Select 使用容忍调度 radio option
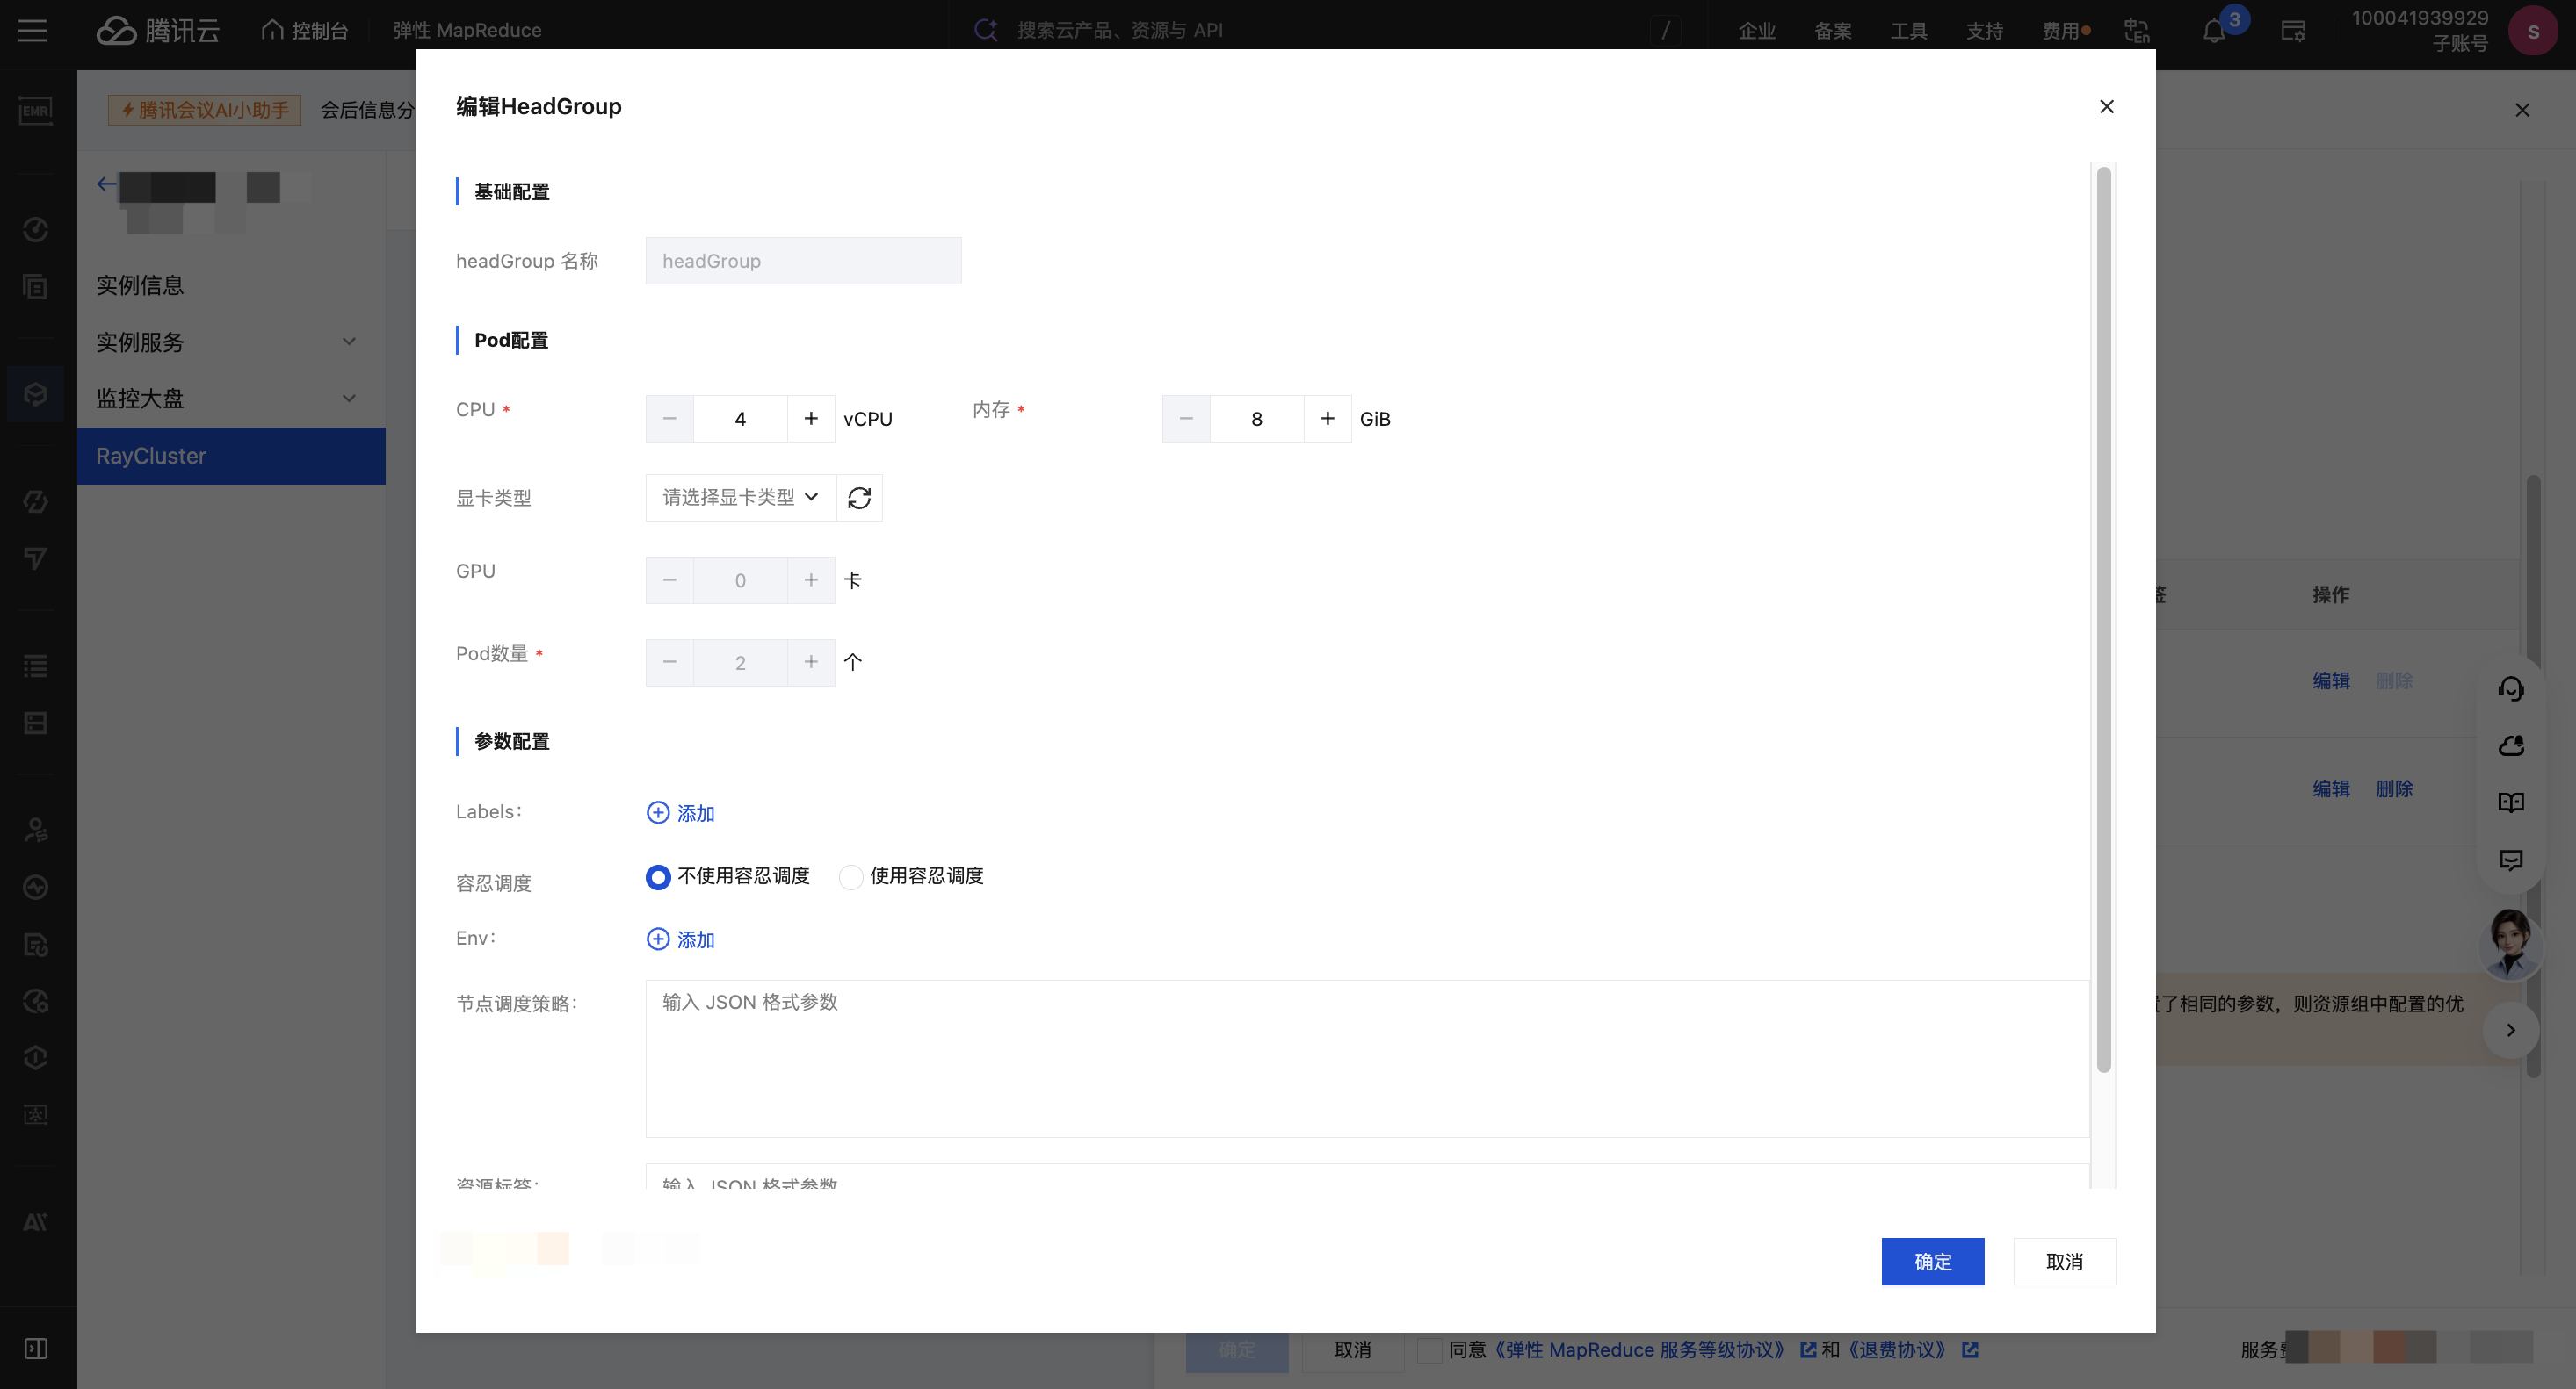Screen dimensions: 2576x1389 pyautogui.click(x=850, y=876)
